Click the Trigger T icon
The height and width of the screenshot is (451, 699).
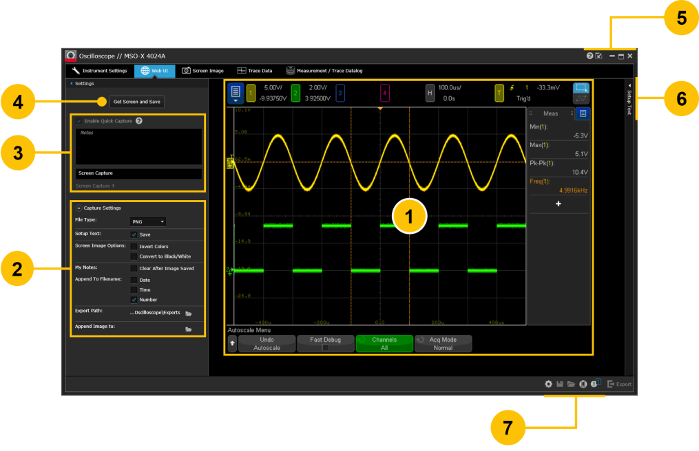pyautogui.click(x=499, y=93)
